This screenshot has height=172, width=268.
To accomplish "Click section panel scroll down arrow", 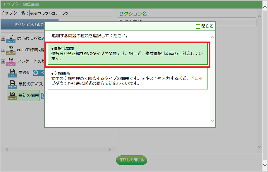I will 260,147.
